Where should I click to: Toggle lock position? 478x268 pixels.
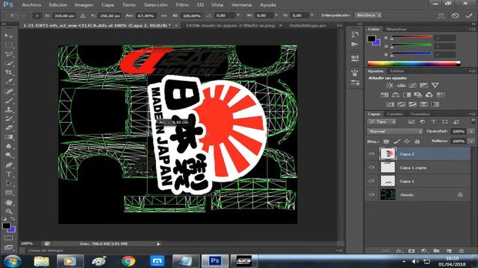pos(406,141)
